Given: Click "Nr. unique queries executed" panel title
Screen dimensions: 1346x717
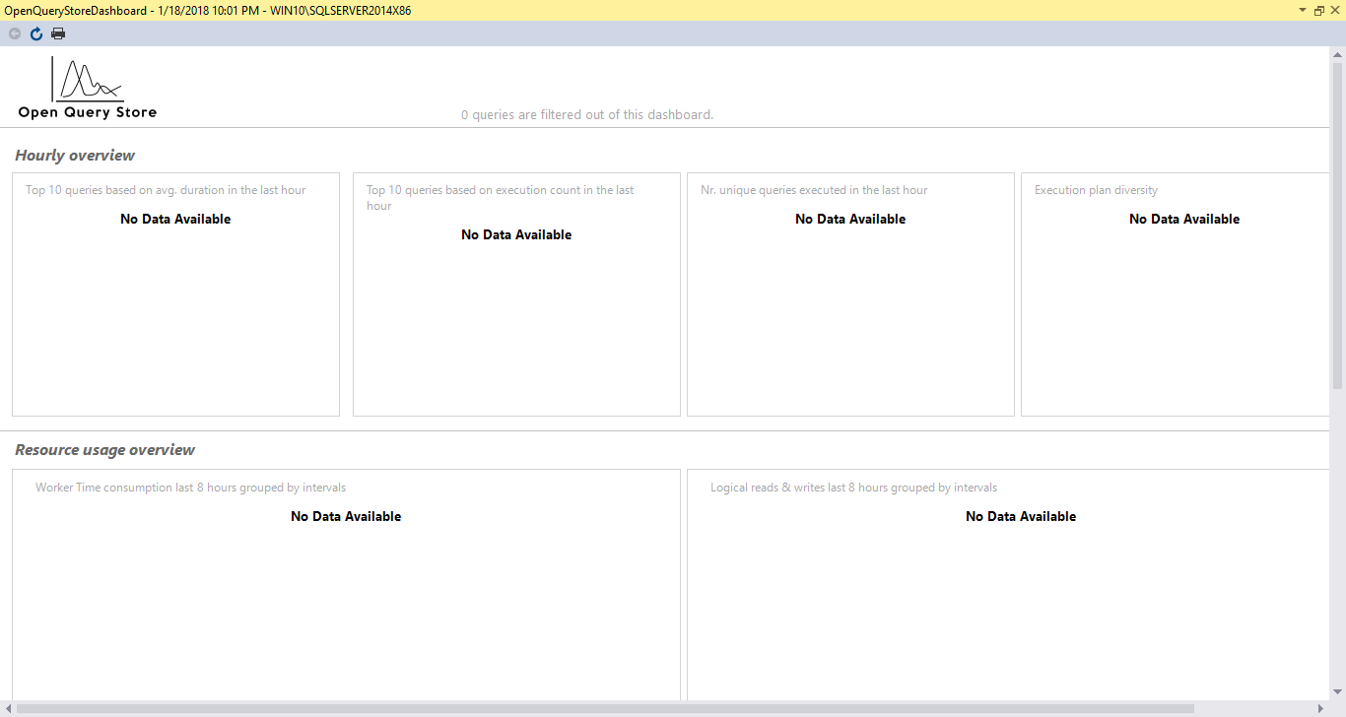Looking at the screenshot, I should coord(814,190).
